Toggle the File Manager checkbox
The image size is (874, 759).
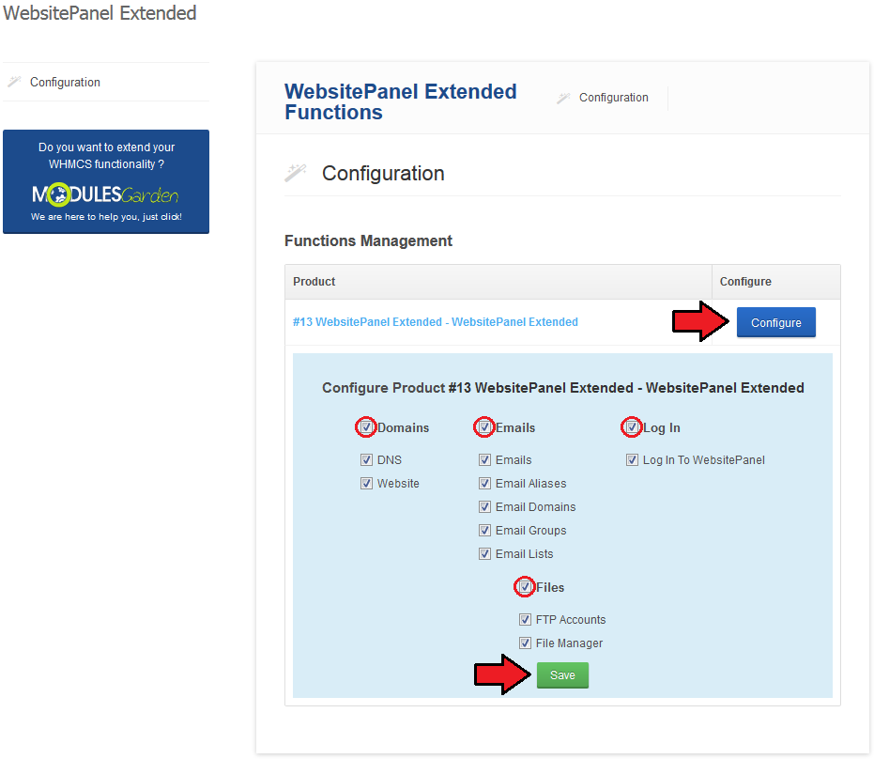pos(525,643)
